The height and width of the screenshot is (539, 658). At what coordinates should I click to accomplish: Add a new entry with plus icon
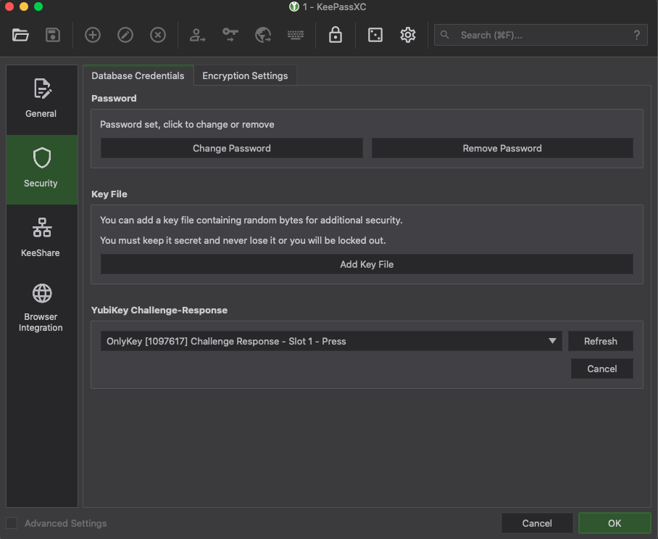pos(92,35)
